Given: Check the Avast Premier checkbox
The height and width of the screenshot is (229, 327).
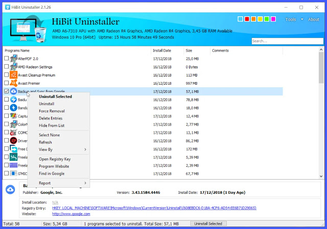Looking at the screenshot, I should pos(7,83).
